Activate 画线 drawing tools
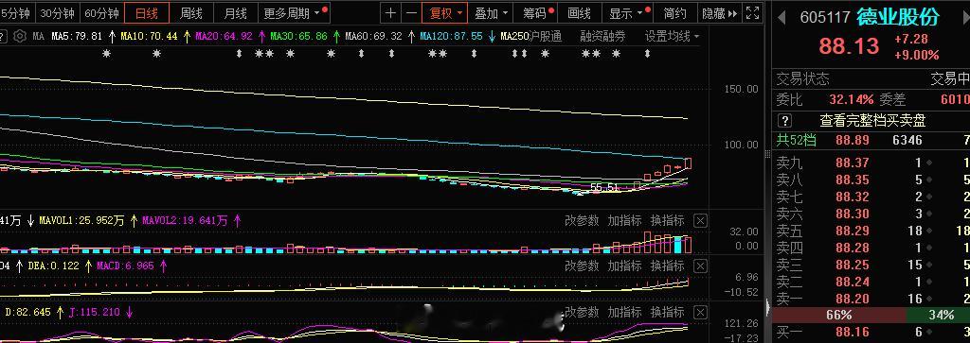The image size is (970, 343). [580, 13]
